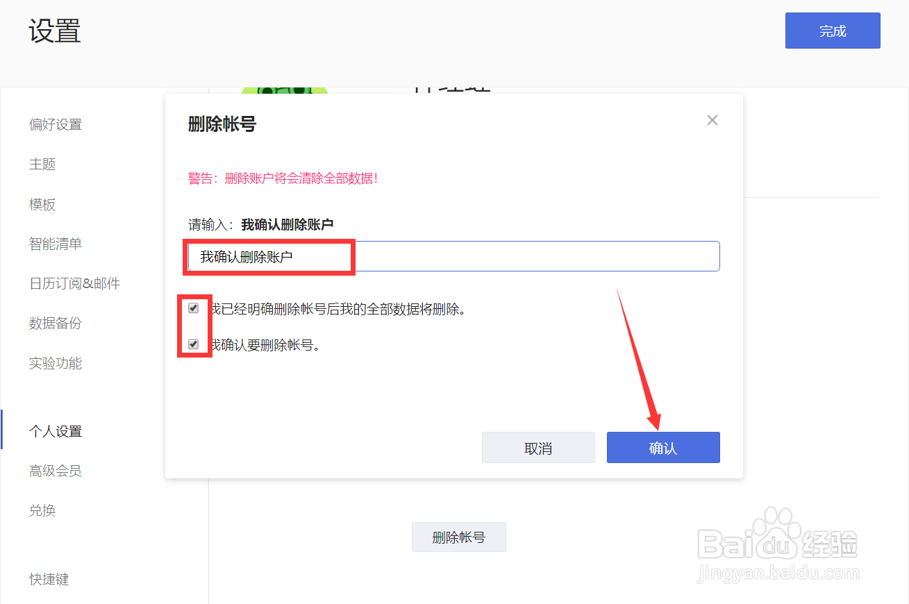Click the 完成 button at top right
The width and height of the screenshot is (909, 604).
[x=833, y=31]
